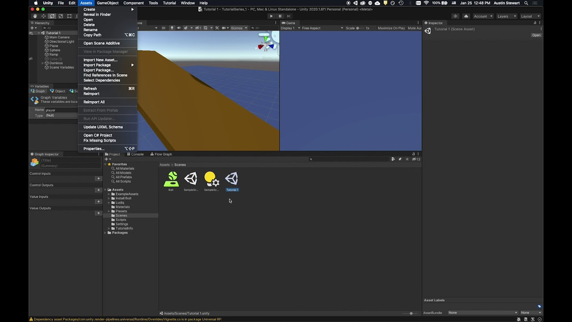572x322 pixels.
Task: Open the Layout dropdown
Action: tap(530, 16)
